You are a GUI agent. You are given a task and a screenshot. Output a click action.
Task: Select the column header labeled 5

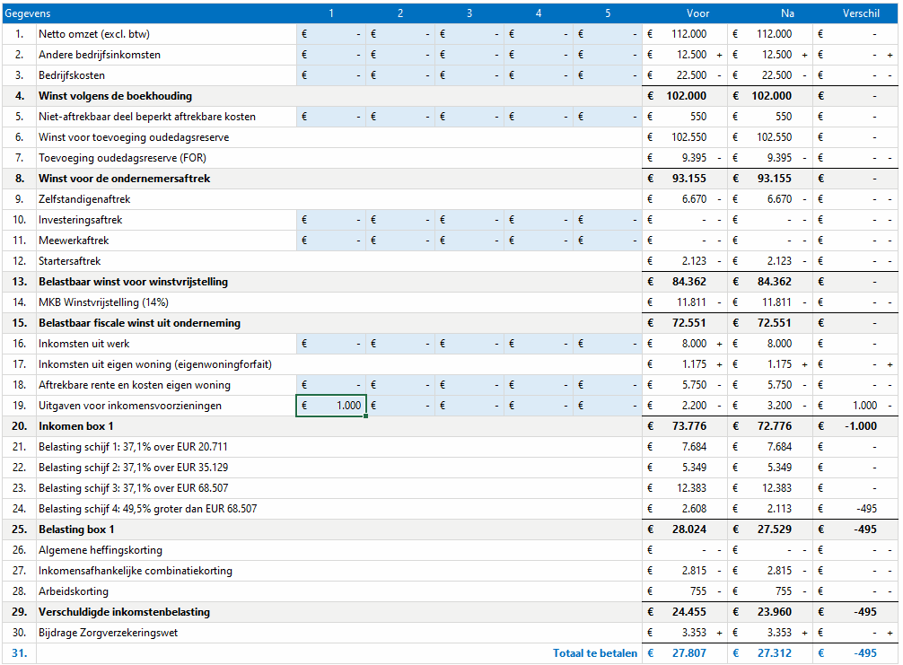coord(608,13)
